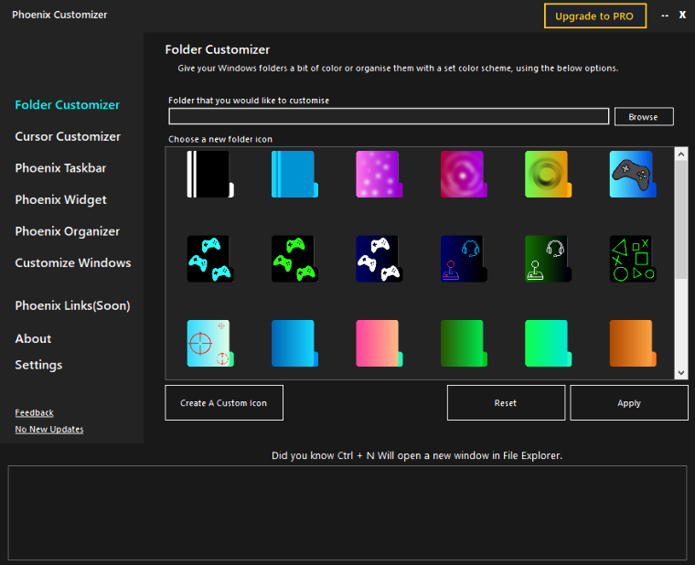Viewport: 695px width, 565px height.
Task: Select the orange gradient folder icon
Action: pos(633,344)
